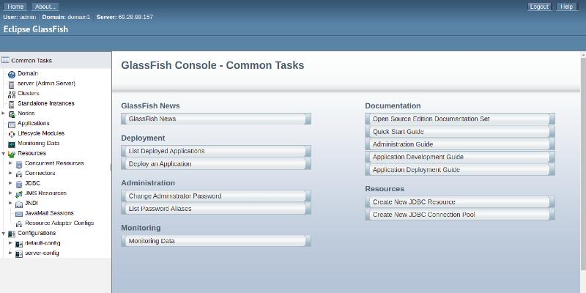The width and height of the screenshot is (586, 293).
Task: Click the Domain globe icon
Action: [x=12, y=75]
